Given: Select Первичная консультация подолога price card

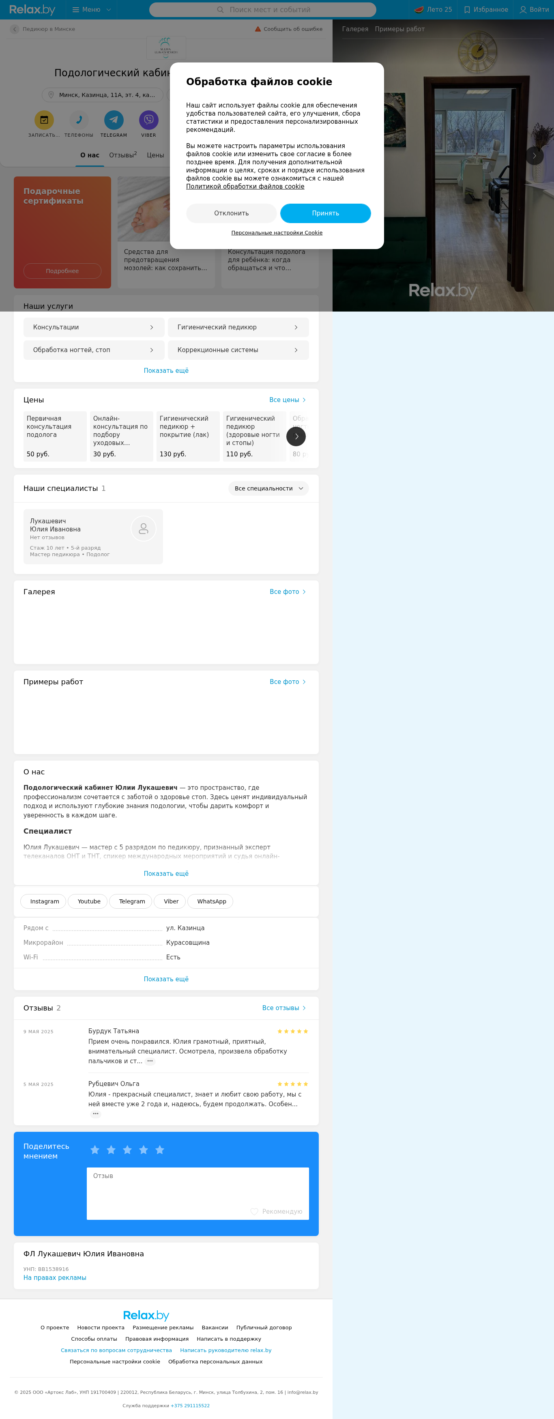Looking at the screenshot, I should pos(54,436).
